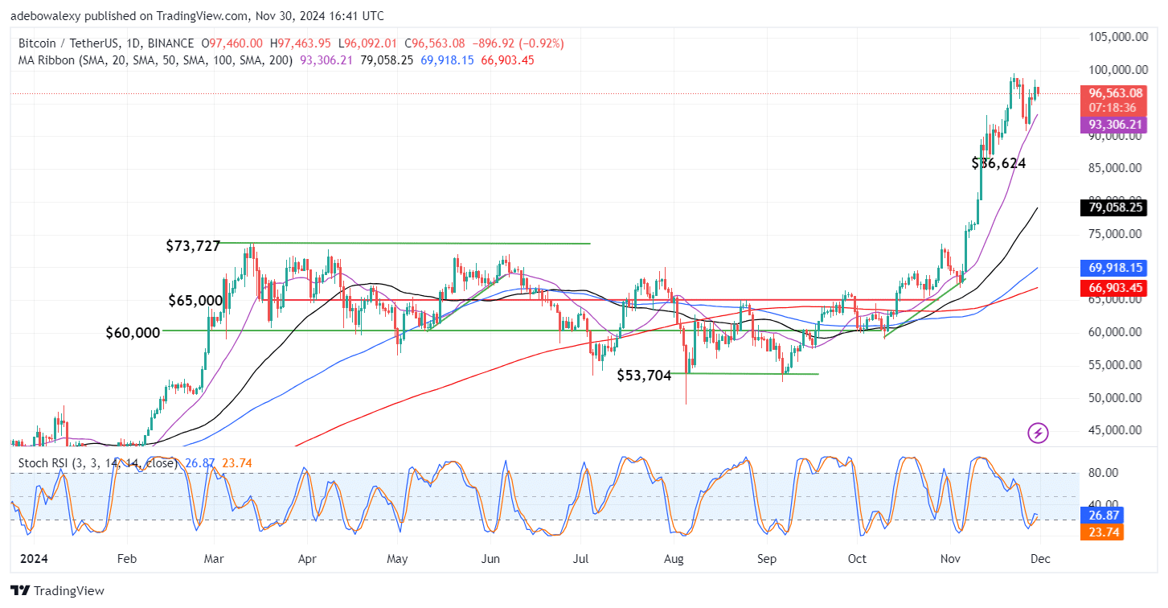Click the $65,000 level label

[195, 300]
